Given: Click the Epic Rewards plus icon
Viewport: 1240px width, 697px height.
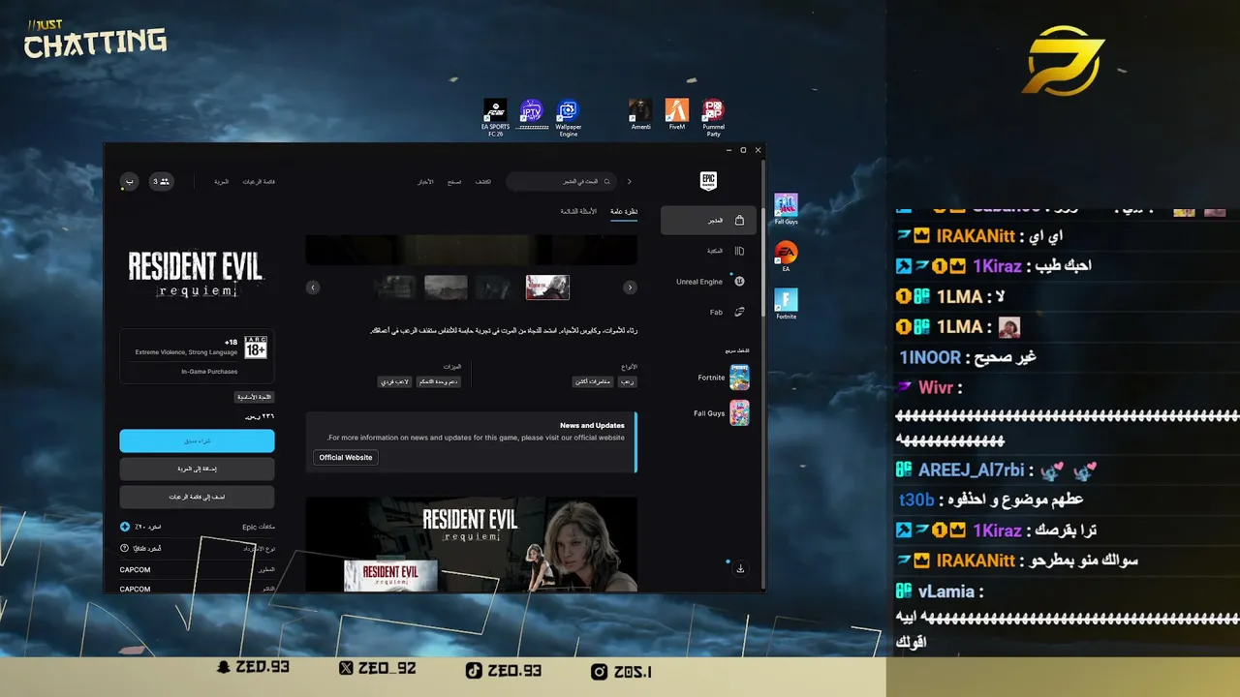Looking at the screenshot, I should coord(125,527).
